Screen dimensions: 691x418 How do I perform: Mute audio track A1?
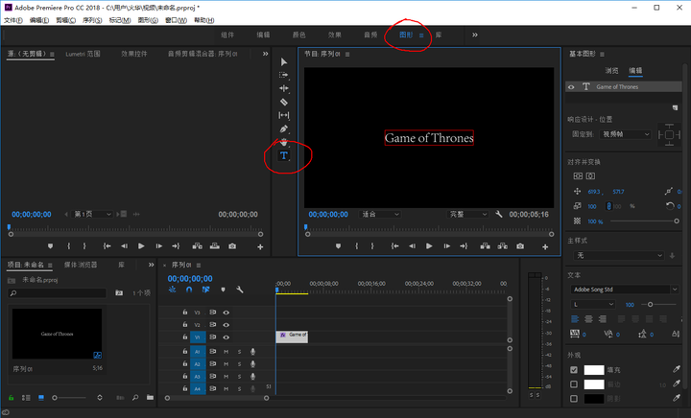point(226,352)
